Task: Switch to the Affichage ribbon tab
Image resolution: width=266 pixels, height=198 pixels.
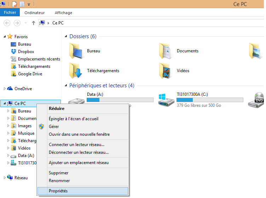Action: (63, 13)
